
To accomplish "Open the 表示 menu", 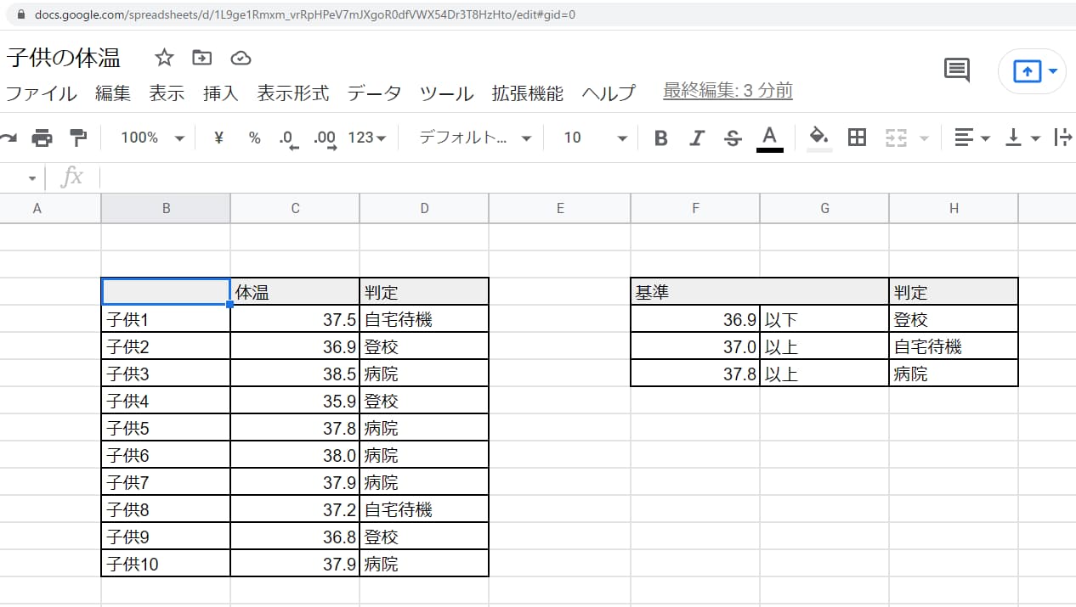I will point(167,93).
